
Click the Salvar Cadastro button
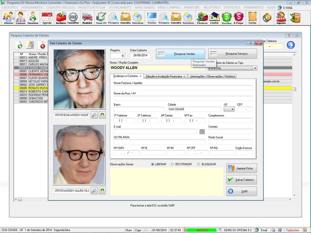click(241, 180)
